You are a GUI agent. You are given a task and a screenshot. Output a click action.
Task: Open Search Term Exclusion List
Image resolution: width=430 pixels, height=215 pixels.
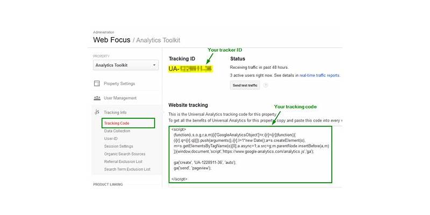click(x=127, y=169)
